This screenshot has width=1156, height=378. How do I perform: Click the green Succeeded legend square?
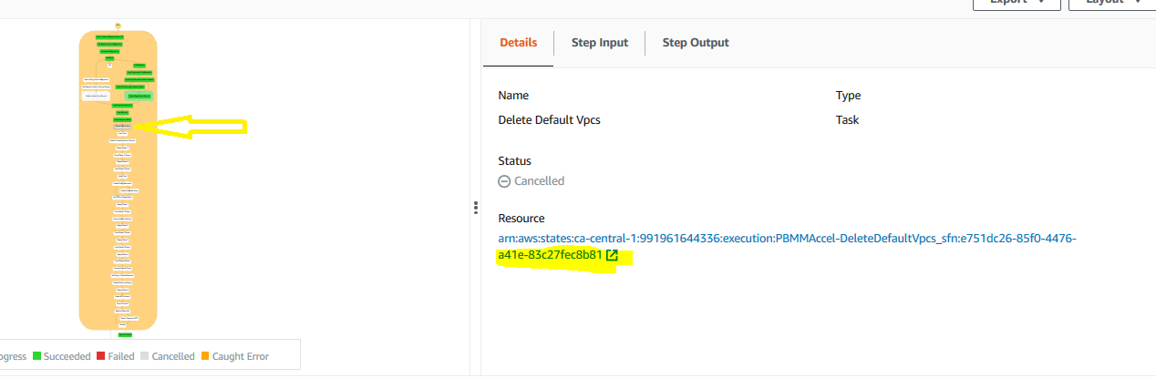pos(36,356)
